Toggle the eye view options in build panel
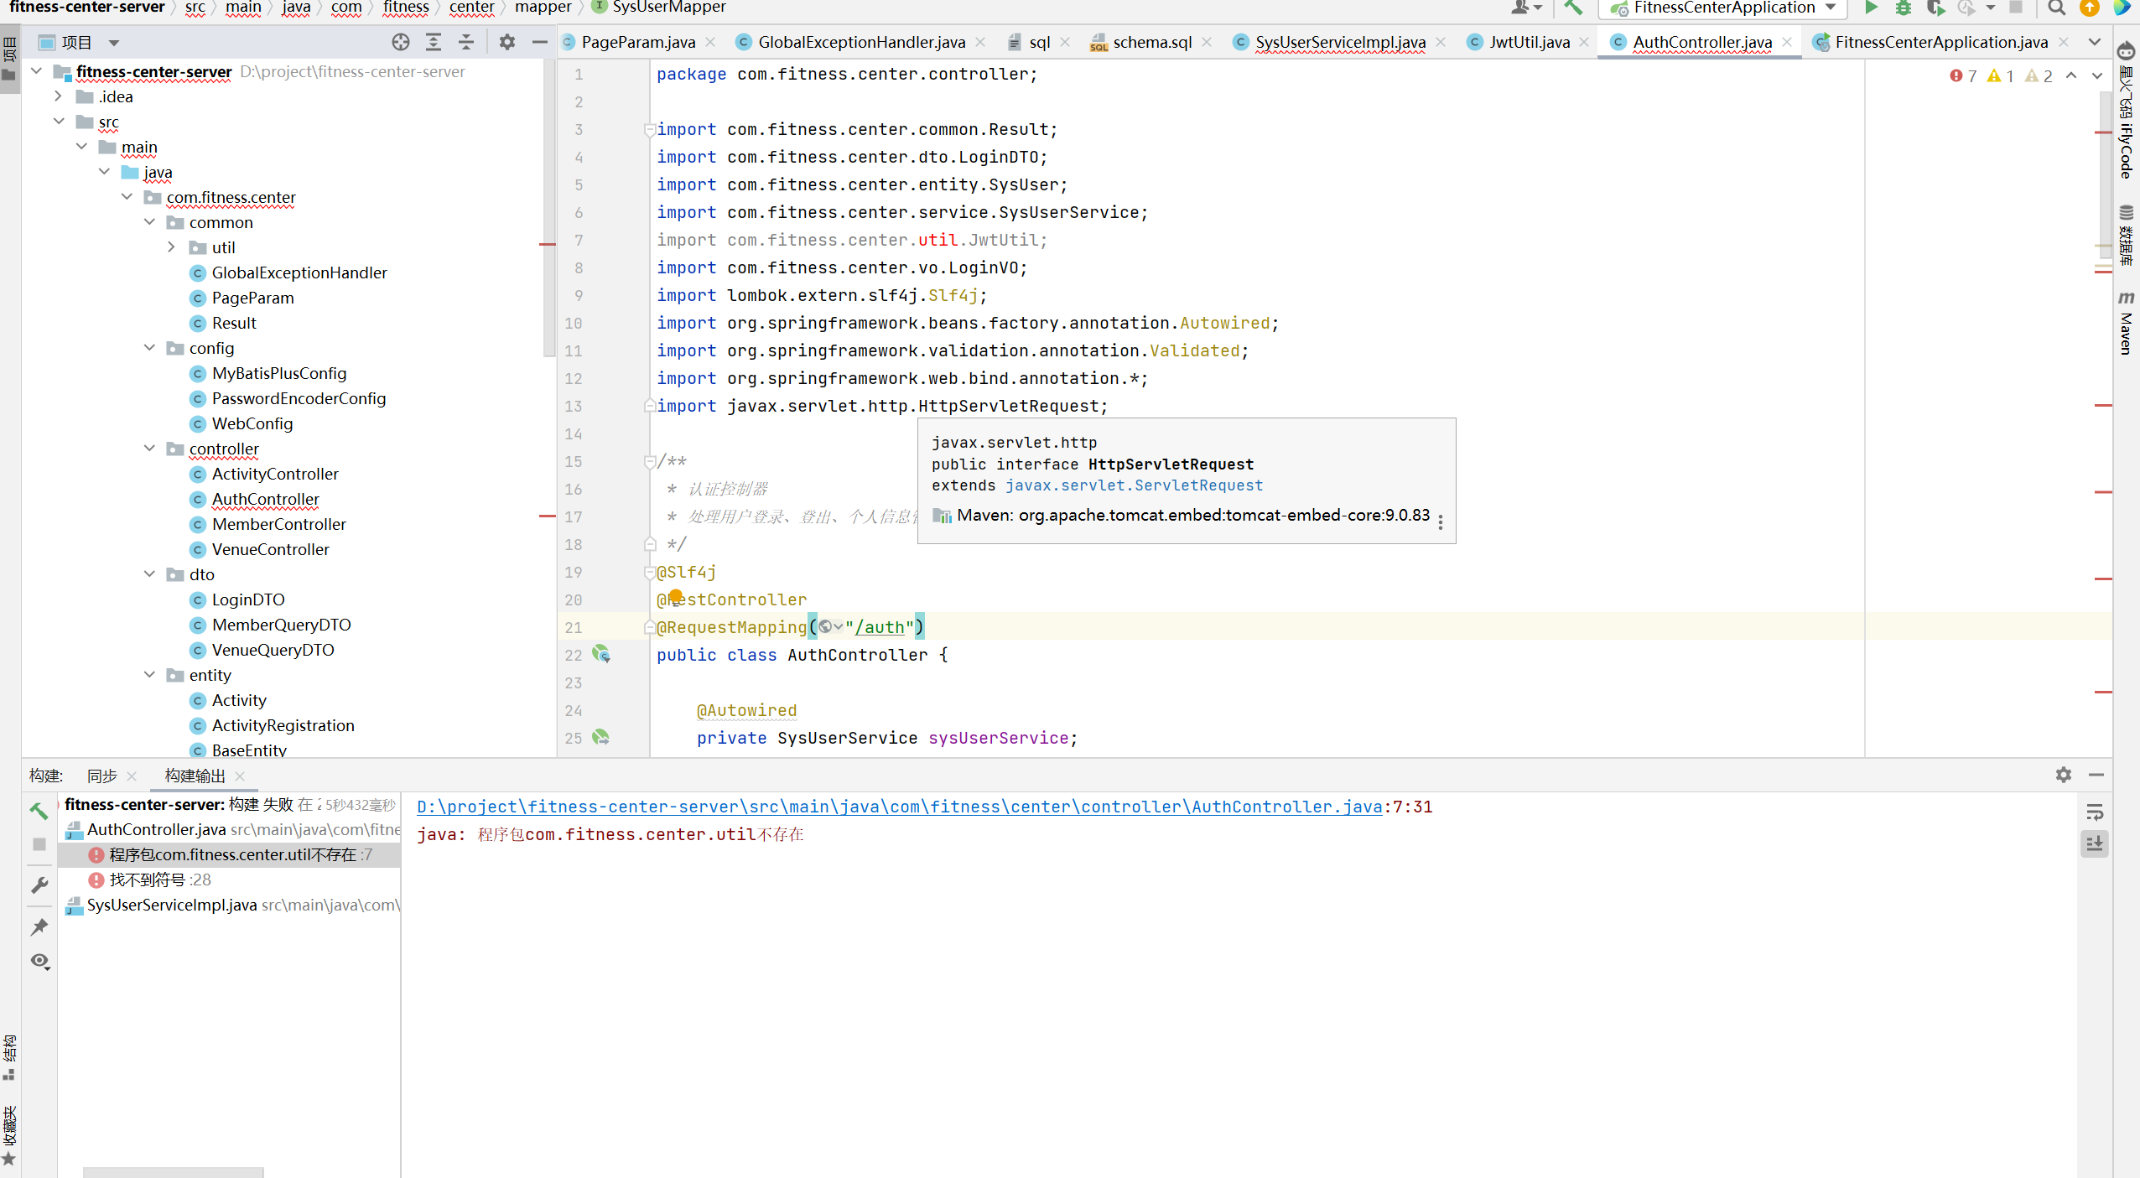Screen dimensions: 2140x1178 (x=39, y=961)
